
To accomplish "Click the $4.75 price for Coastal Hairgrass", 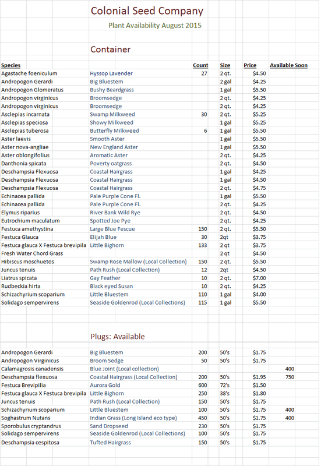I will coord(259,188).
